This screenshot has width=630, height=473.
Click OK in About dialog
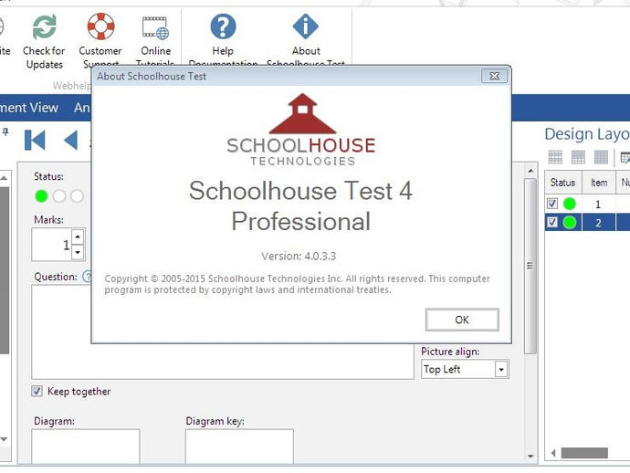pos(462,320)
